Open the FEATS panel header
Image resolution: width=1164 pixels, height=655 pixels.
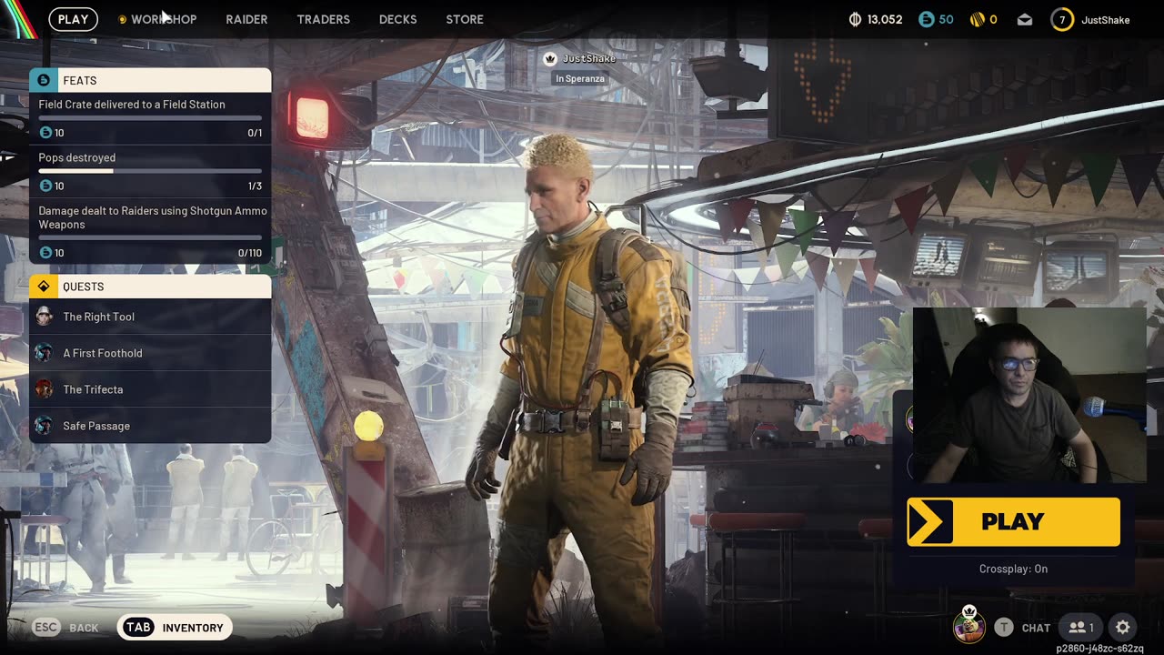click(x=150, y=80)
